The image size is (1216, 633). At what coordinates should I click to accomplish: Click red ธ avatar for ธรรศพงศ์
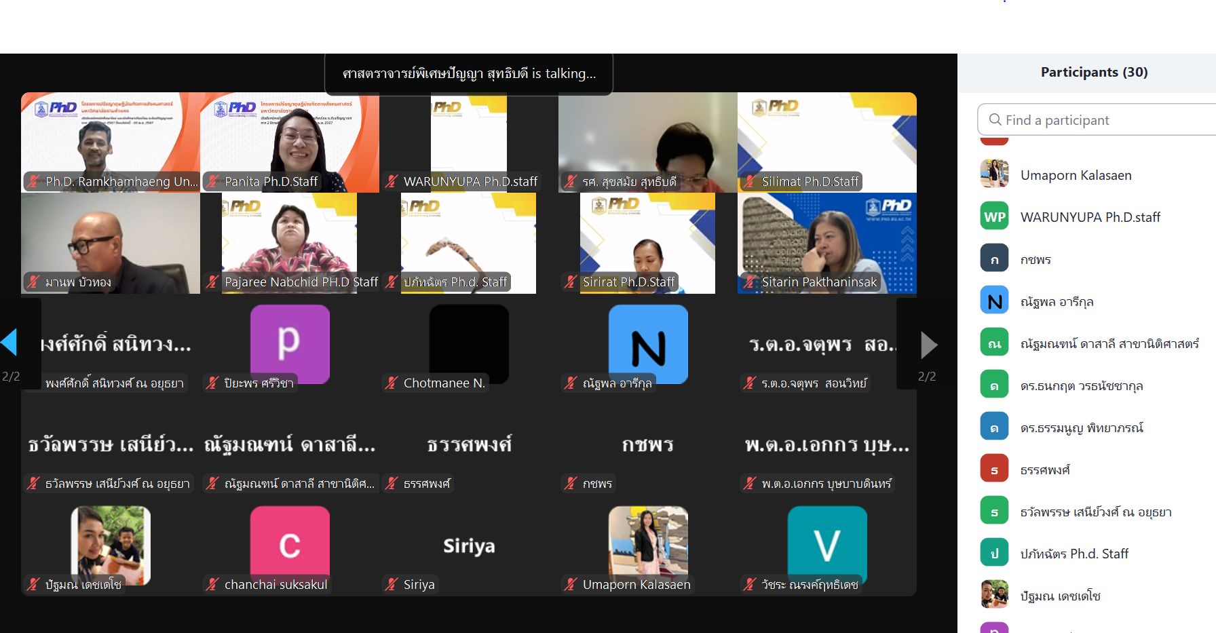[x=994, y=469]
